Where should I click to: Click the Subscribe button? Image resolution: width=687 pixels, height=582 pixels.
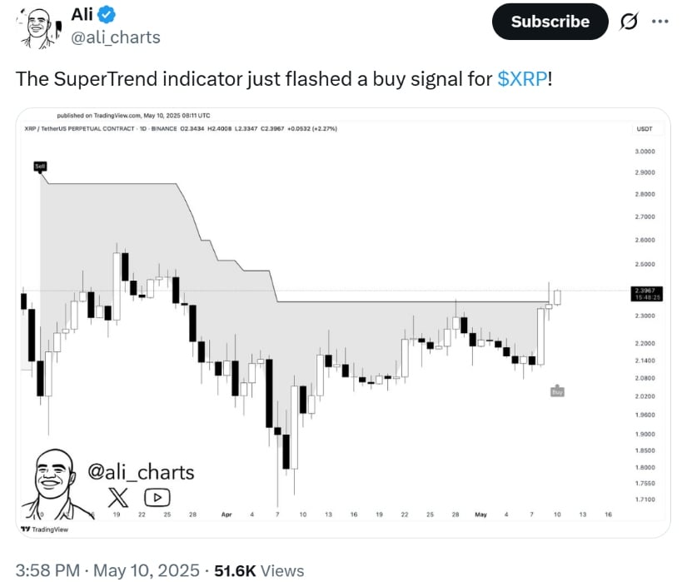point(550,22)
